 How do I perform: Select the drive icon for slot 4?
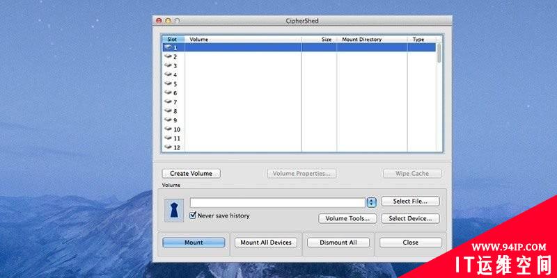168,74
